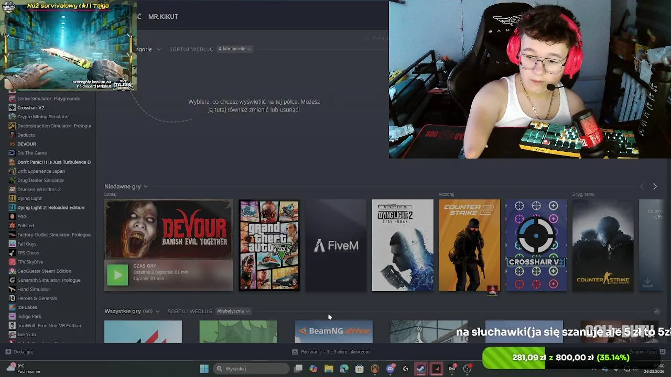
Task: Open the Counter-Strike 2 cover
Action: (469, 245)
